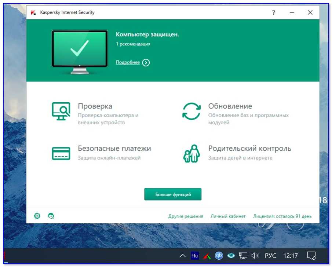
Task: Follow the Подробнее link
Action: [x=128, y=62]
